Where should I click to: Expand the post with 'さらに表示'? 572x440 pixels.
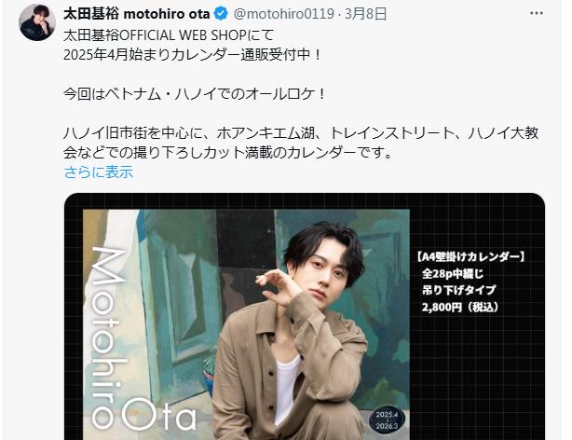coord(99,172)
